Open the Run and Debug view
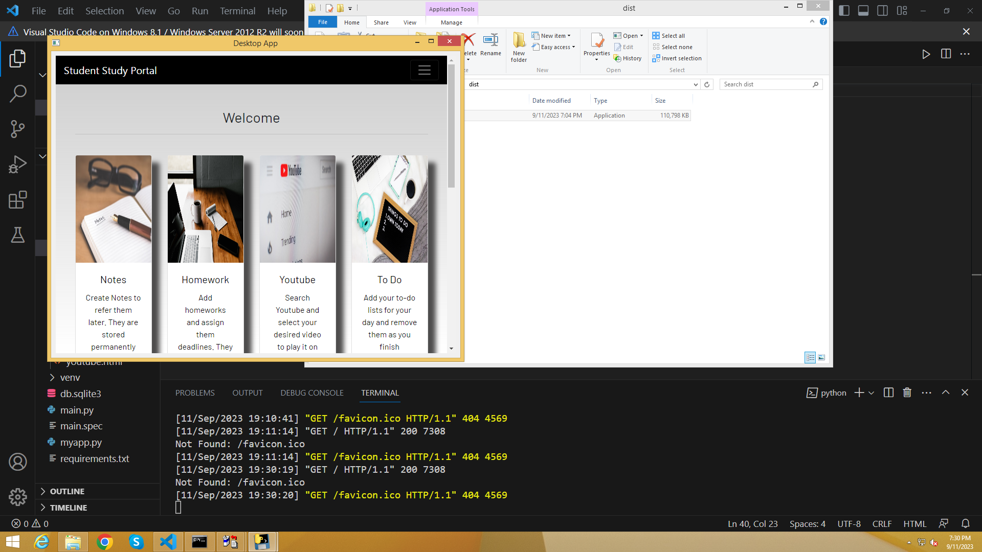 17,165
